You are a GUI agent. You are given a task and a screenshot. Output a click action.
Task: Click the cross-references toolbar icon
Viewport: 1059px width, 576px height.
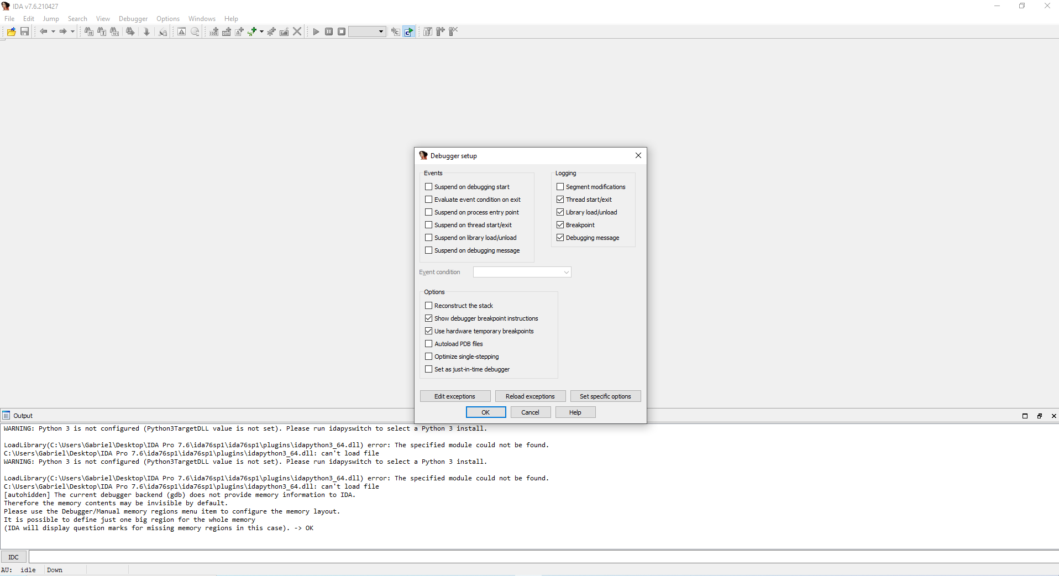(x=162, y=32)
